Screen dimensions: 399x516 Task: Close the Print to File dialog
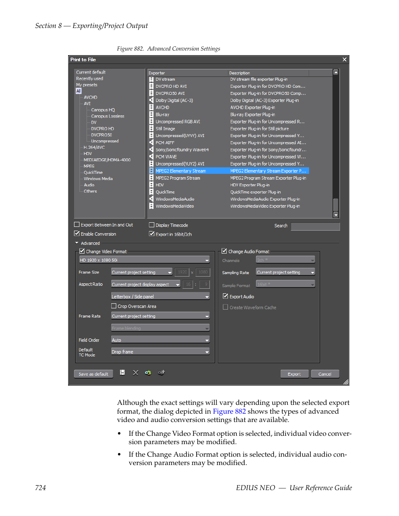click(345, 59)
